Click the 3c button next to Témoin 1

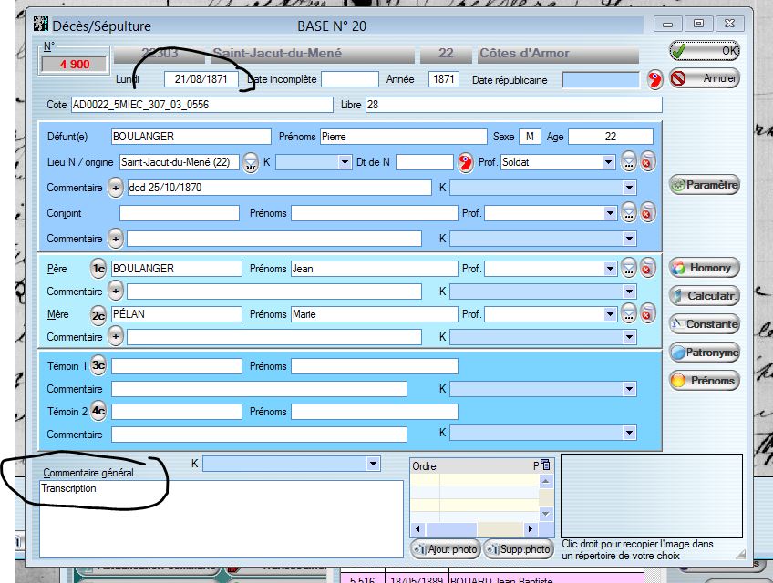pyautogui.click(x=98, y=366)
